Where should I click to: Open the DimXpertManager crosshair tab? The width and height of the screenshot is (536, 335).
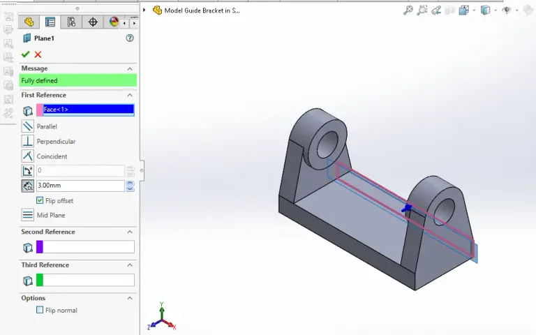pyautogui.click(x=93, y=22)
